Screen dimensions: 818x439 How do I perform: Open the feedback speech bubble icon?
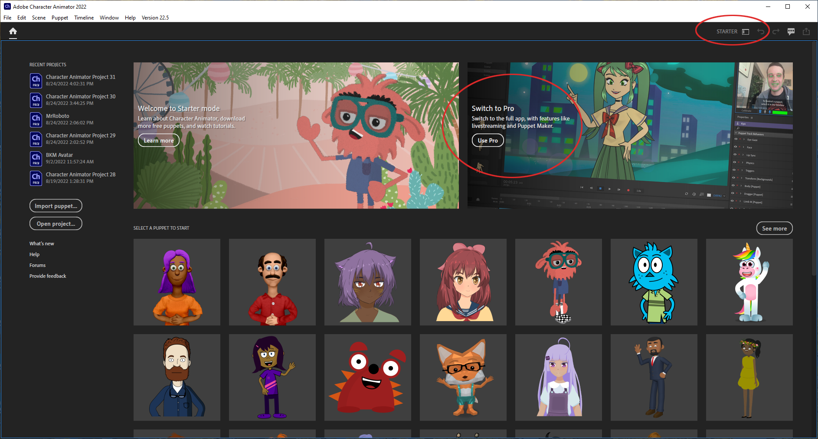[791, 31]
